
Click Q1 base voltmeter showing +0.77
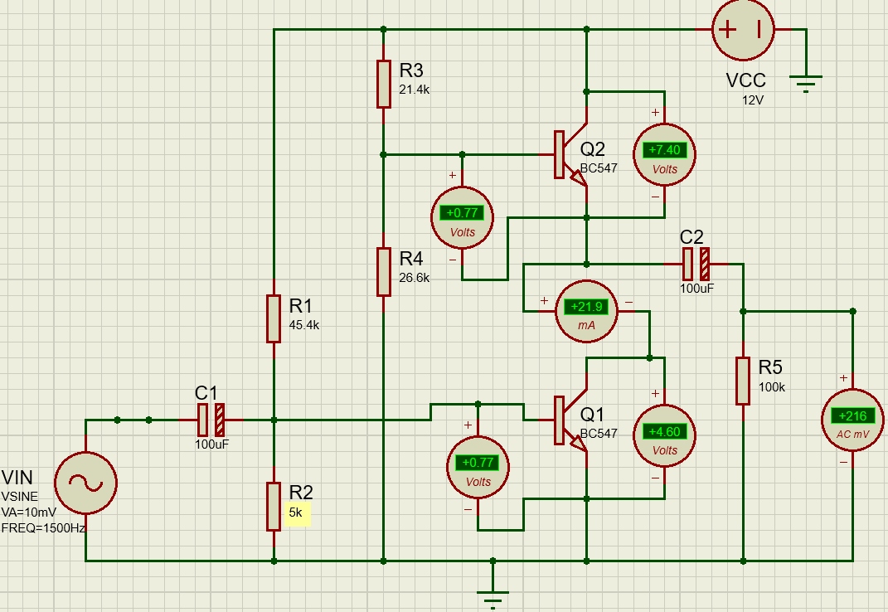coord(478,467)
